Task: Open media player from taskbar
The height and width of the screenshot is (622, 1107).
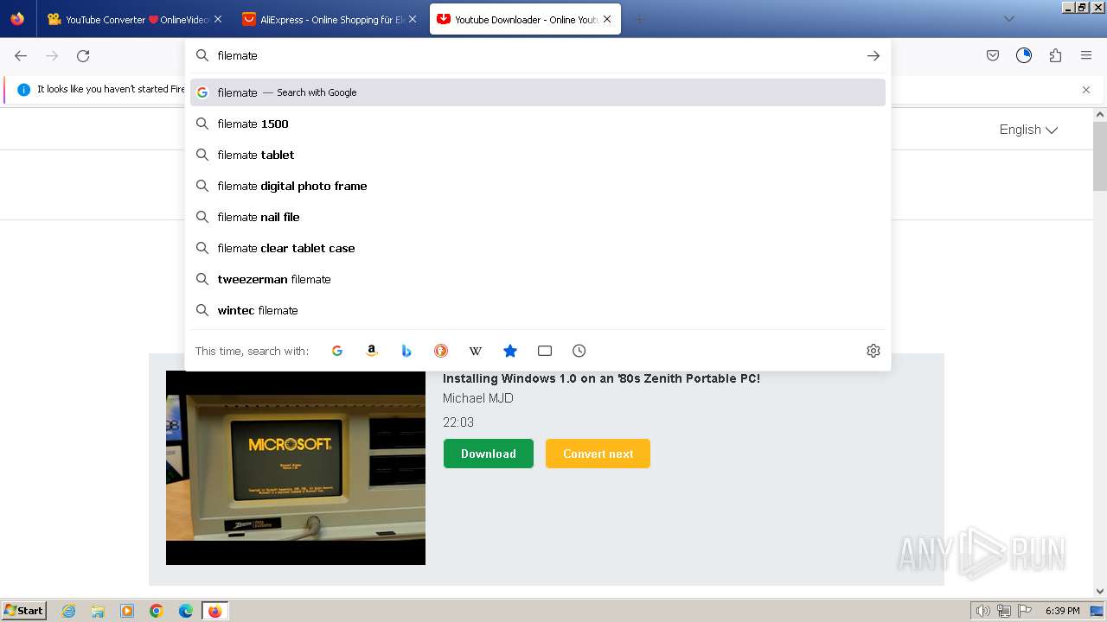Action: 127,611
